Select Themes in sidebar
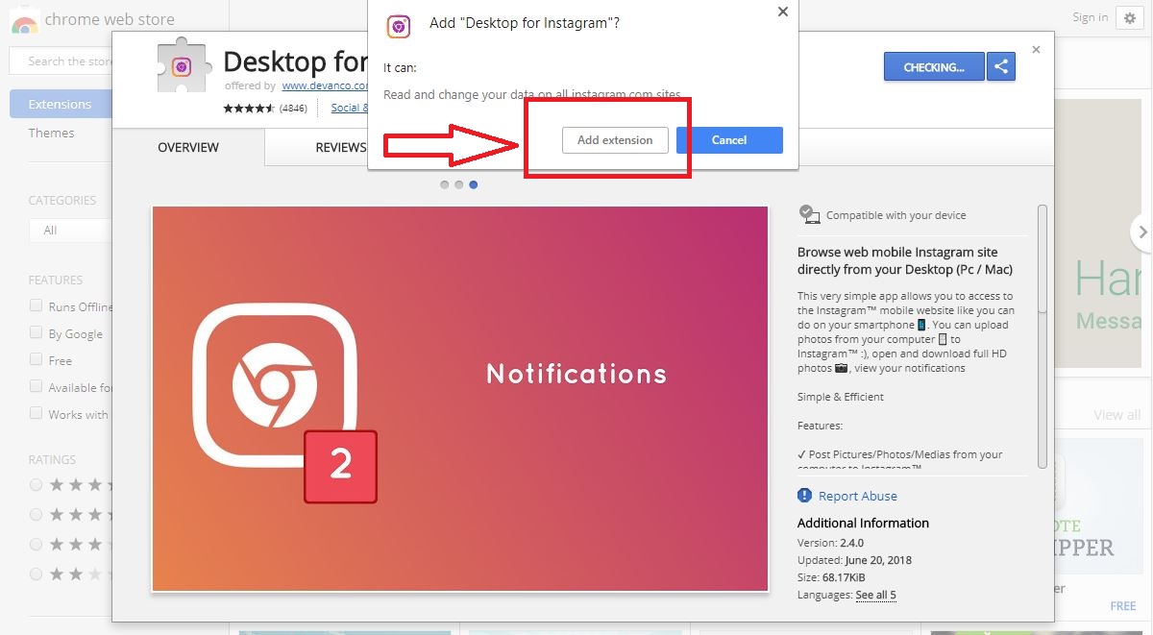Image resolution: width=1153 pixels, height=635 pixels. coord(51,133)
